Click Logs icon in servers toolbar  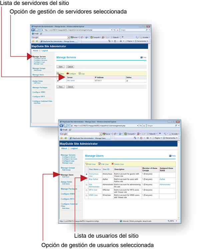click(x=80, y=73)
